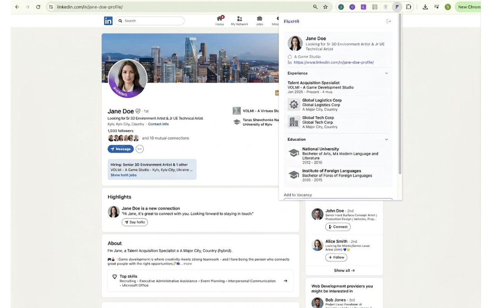492x308 pixels.
Task: Open the 10 mutual connections link
Action: pos(166,138)
